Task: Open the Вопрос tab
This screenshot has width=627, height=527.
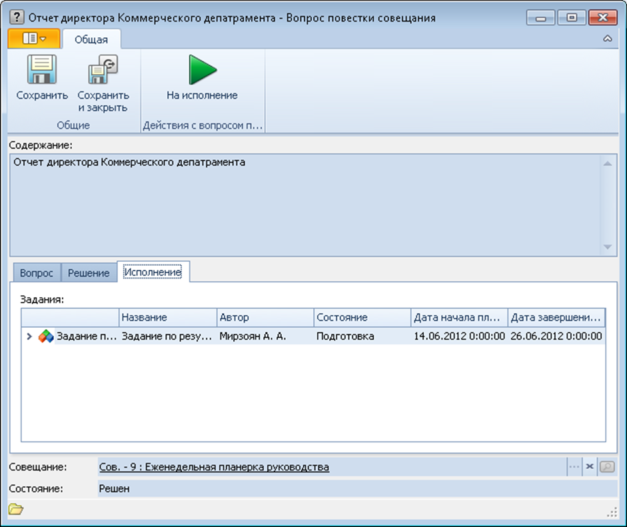Action: click(x=37, y=272)
